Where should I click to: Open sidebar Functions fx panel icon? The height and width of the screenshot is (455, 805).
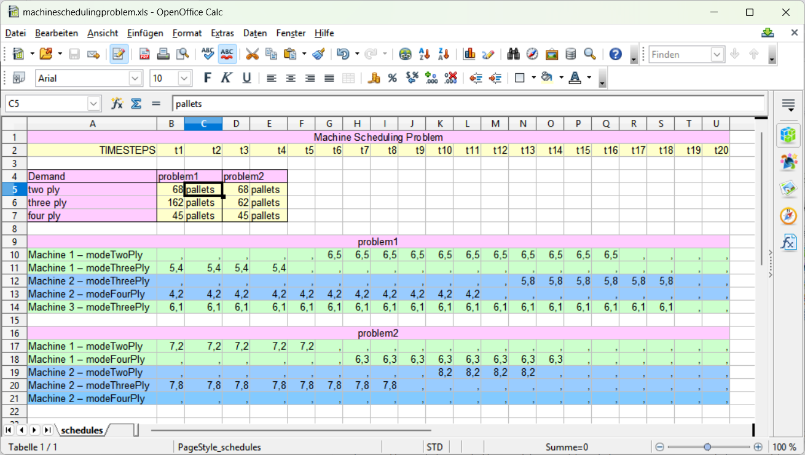[788, 242]
